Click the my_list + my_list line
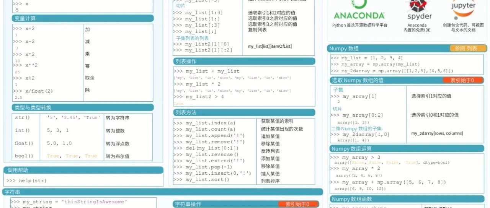Screen dimensions: 490x208 click(206, 71)
